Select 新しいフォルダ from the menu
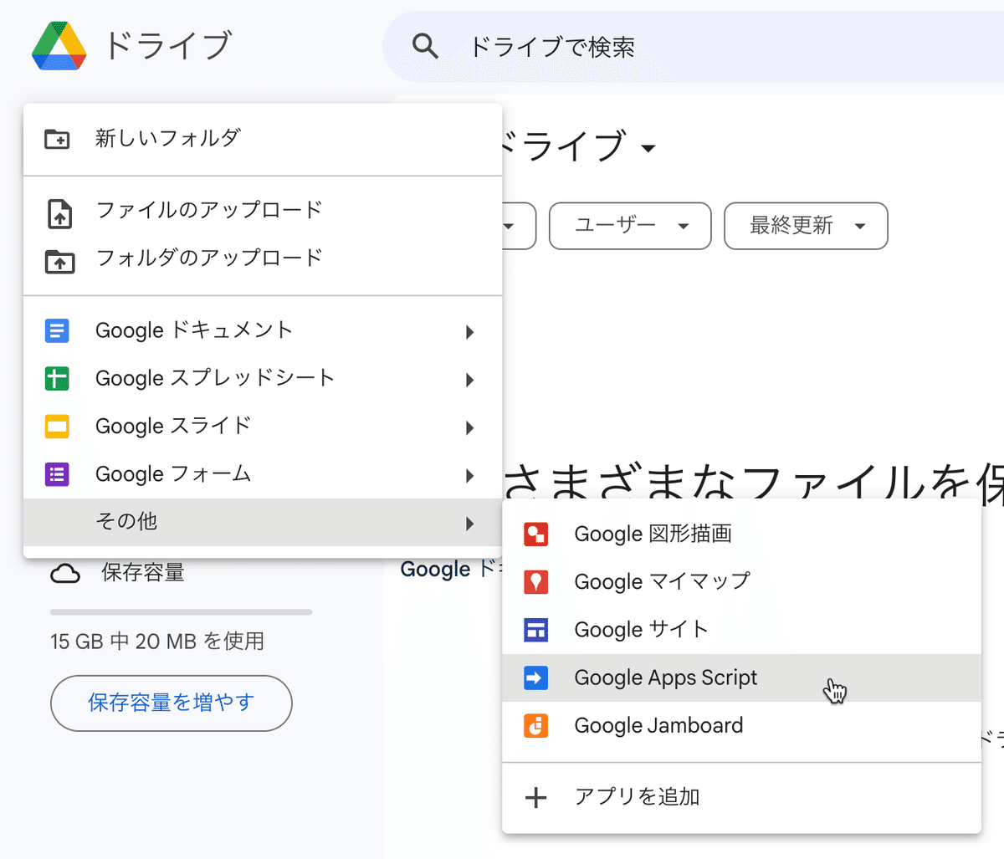The width and height of the screenshot is (1004, 859). coord(263,139)
